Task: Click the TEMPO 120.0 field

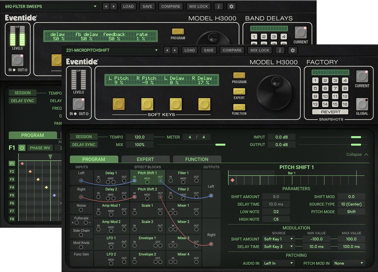Action: (x=140, y=137)
